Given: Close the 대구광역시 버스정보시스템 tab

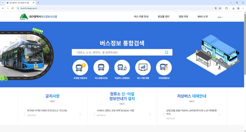Looking at the screenshot, I should pyautogui.click(x=34, y=3).
